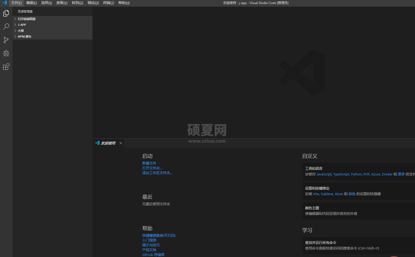Open the 帮助(H) menu
The height and width of the screenshot is (257, 415).
[124, 3]
